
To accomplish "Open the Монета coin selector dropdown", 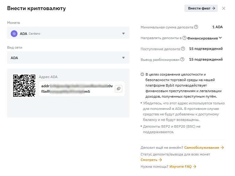I will (68, 33).
